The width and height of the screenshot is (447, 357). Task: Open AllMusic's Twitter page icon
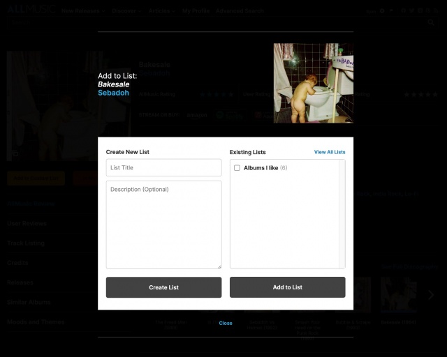pyautogui.click(x=411, y=11)
